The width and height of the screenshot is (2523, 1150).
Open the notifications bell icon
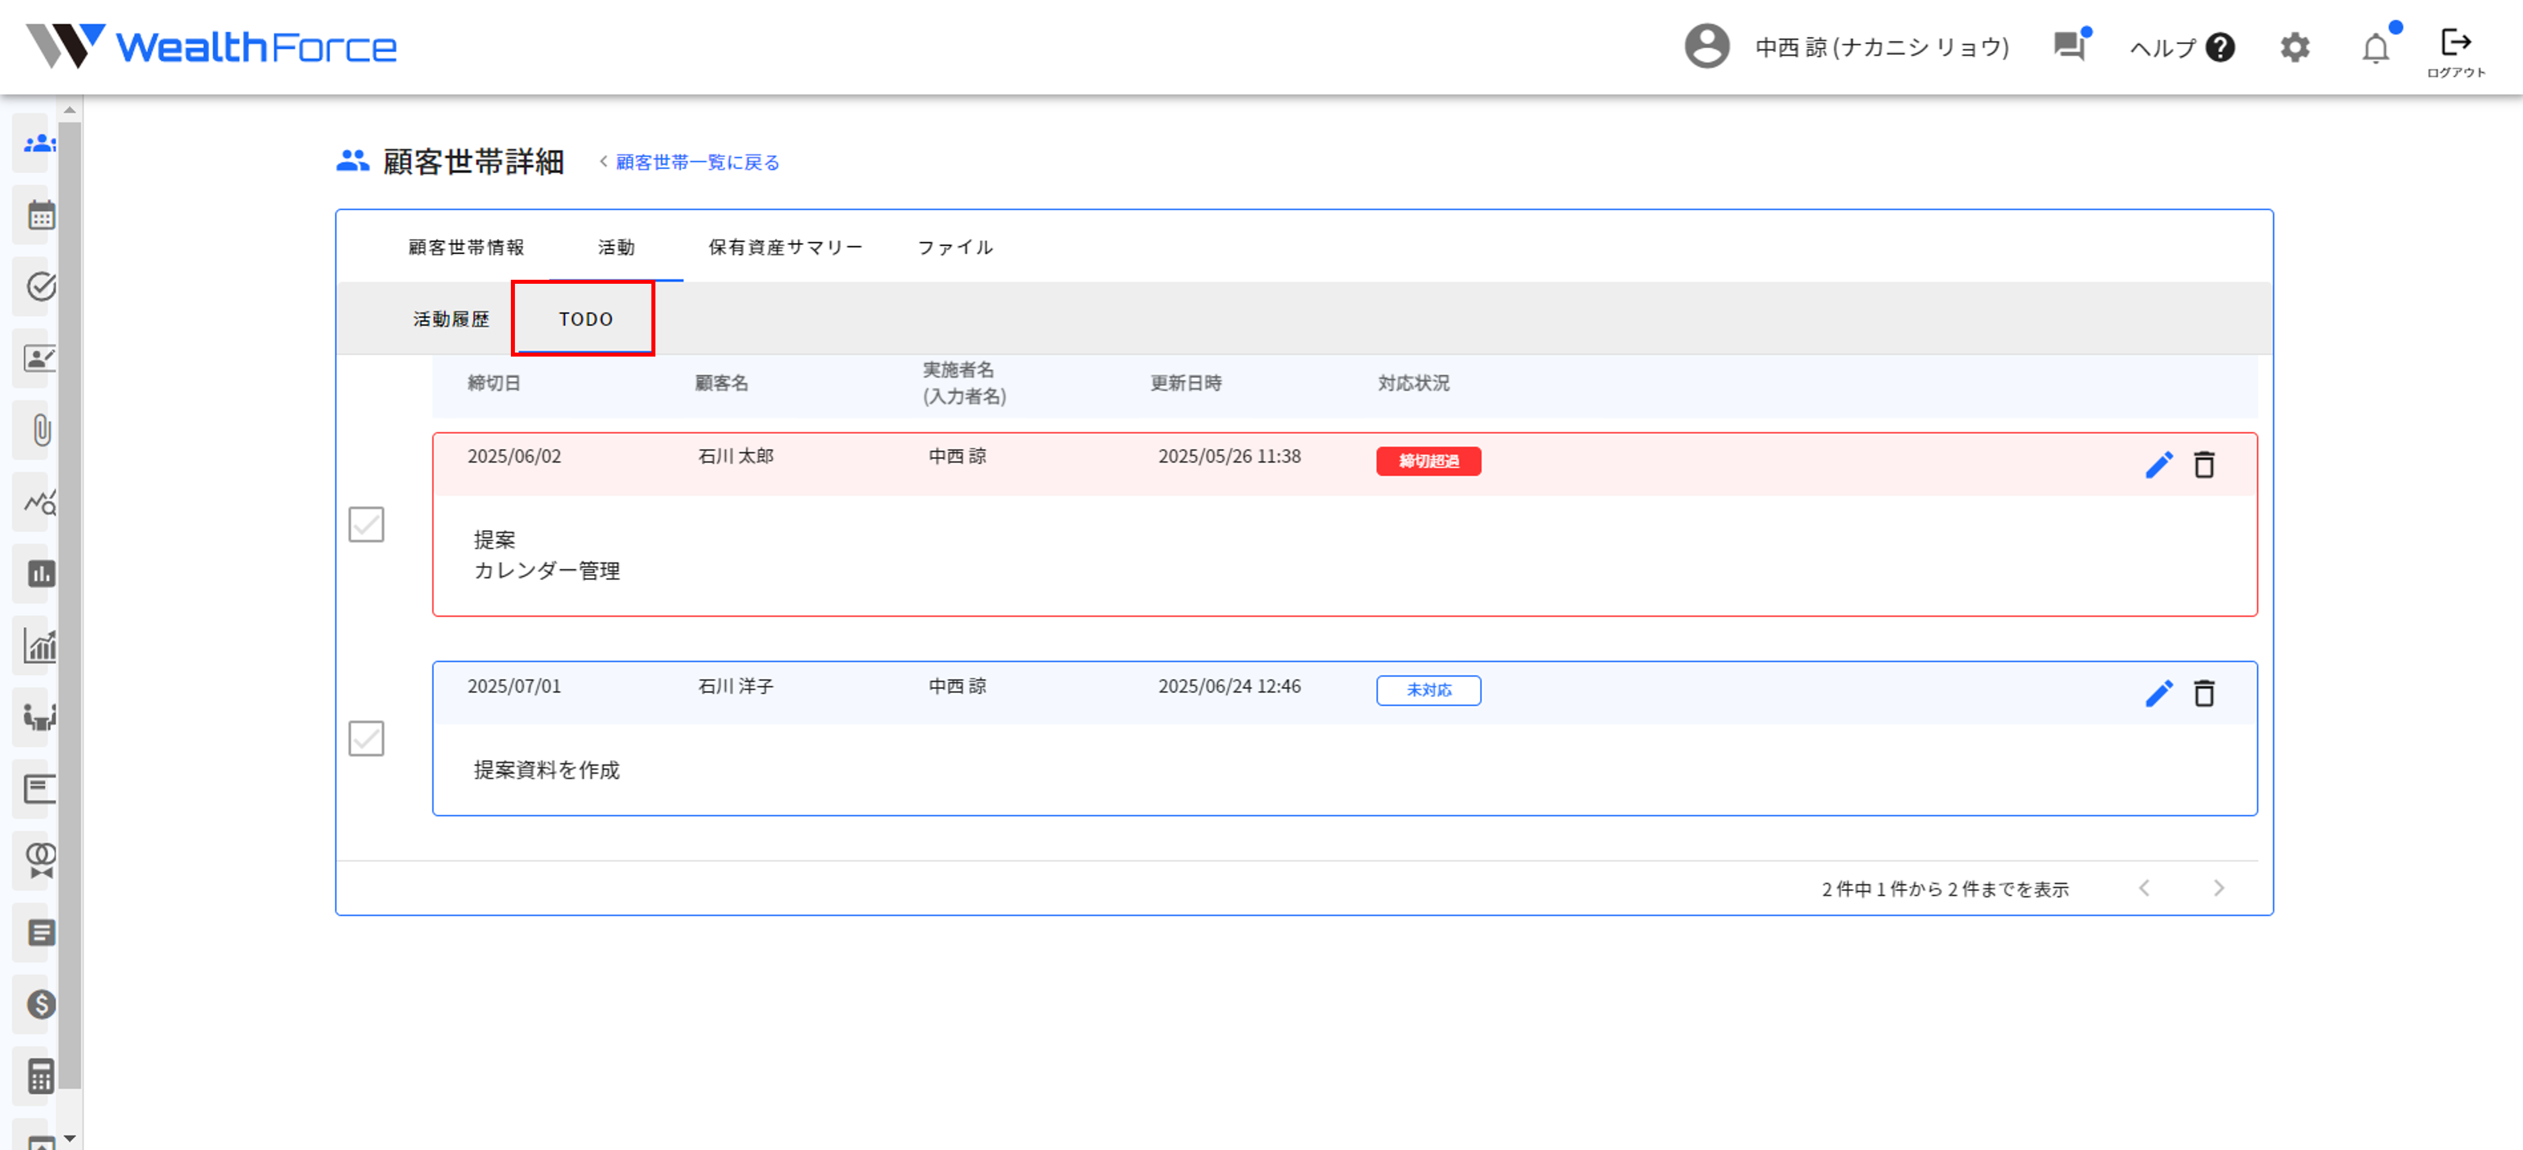pyautogui.click(x=2375, y=47)
